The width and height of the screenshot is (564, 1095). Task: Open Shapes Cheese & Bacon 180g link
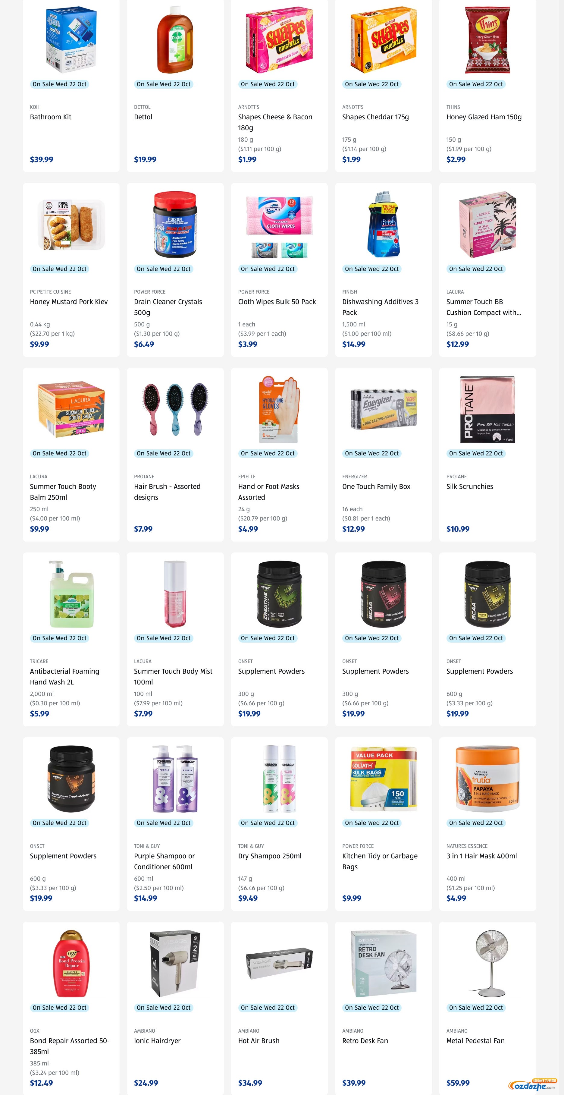(275, 122)
